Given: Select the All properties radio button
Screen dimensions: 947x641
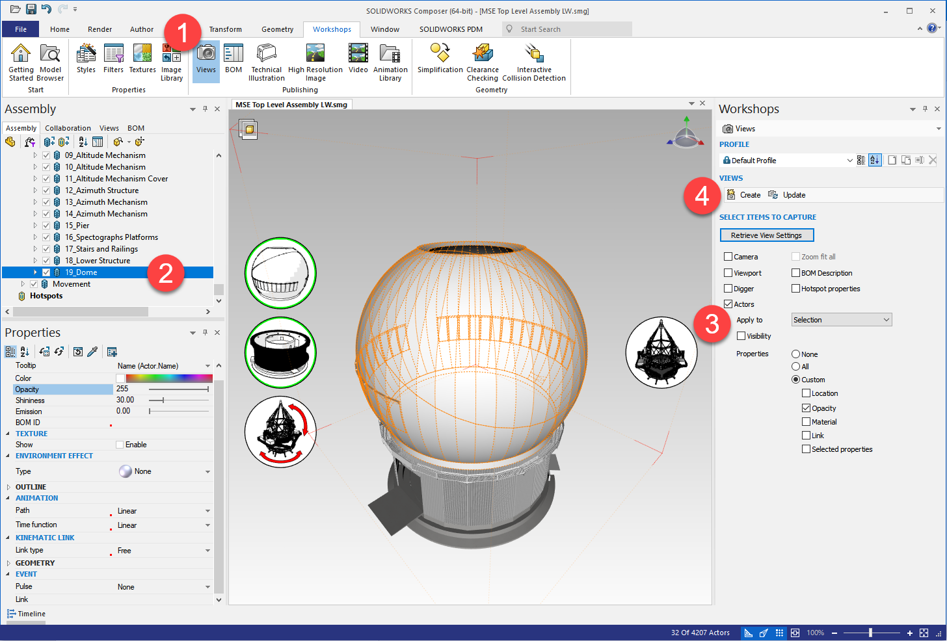Looking at the screenshot, I should click(795, 367).
